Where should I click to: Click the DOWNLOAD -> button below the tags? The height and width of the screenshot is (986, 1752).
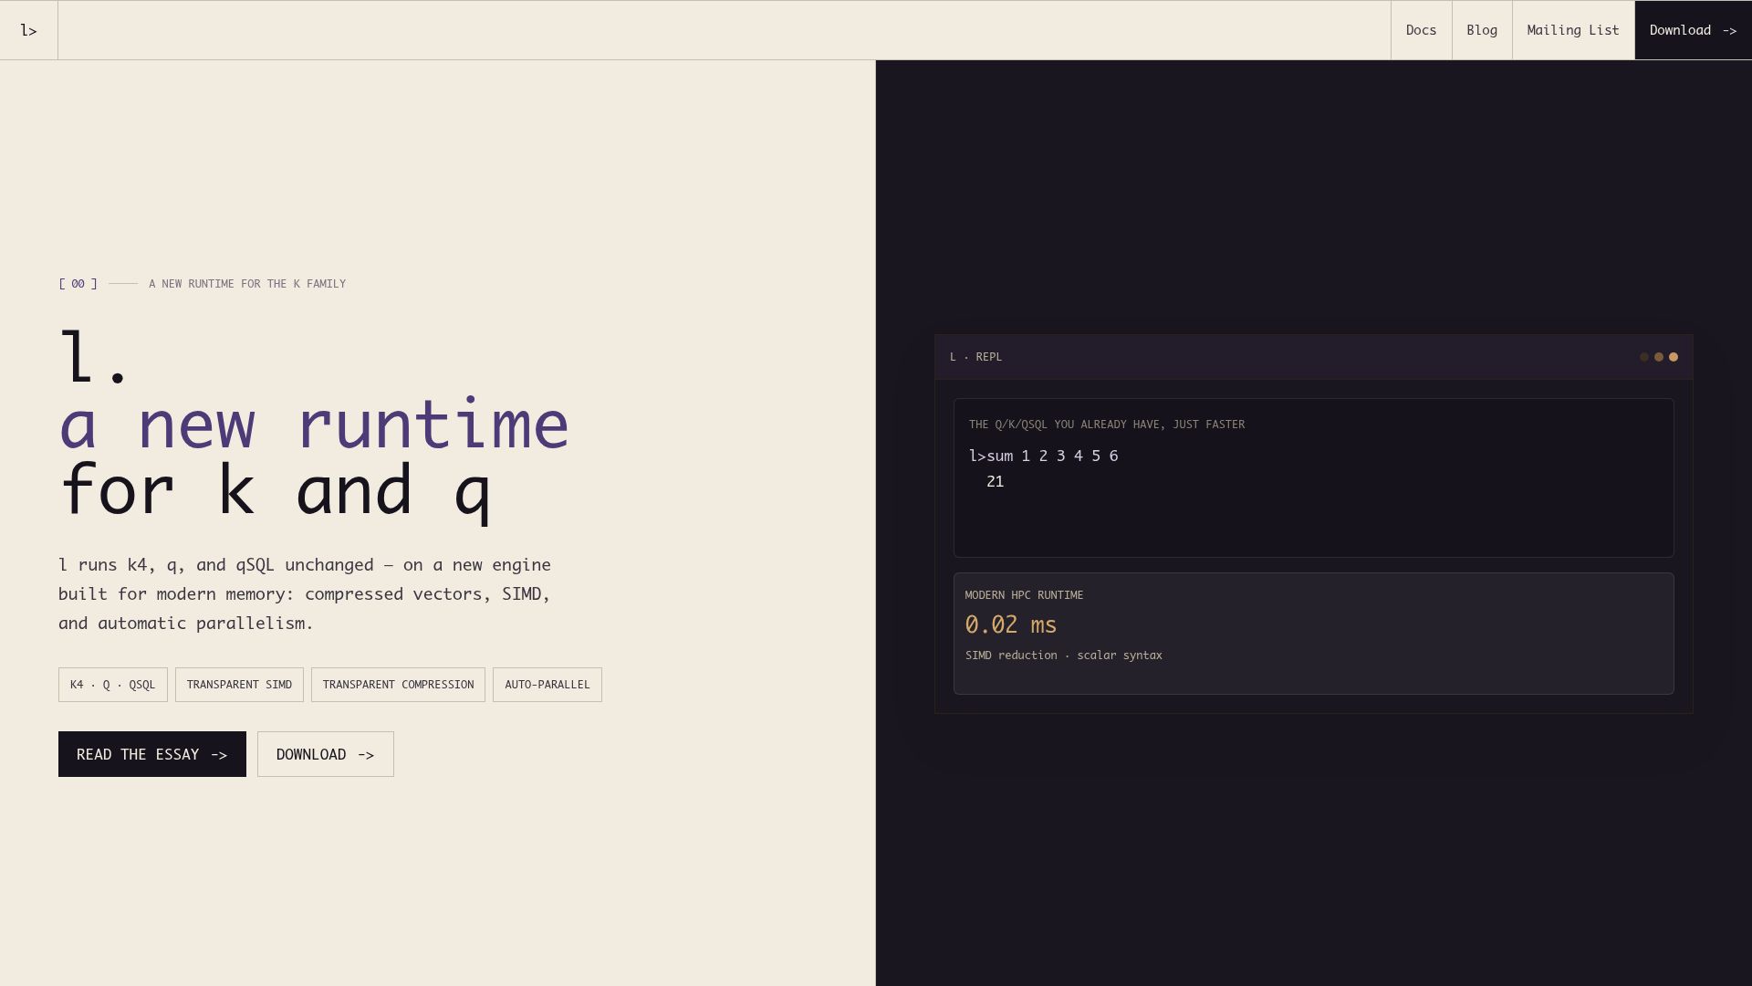pyautogui.click(x=326, y=754)
